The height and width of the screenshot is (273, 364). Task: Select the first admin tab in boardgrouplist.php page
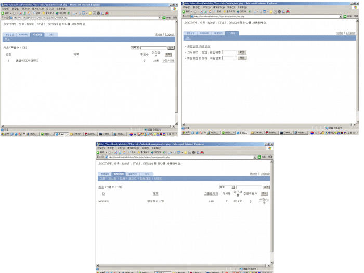pos(105,174)
